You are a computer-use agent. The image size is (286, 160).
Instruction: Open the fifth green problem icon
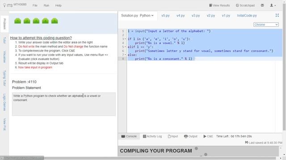(x=55, y=21)
